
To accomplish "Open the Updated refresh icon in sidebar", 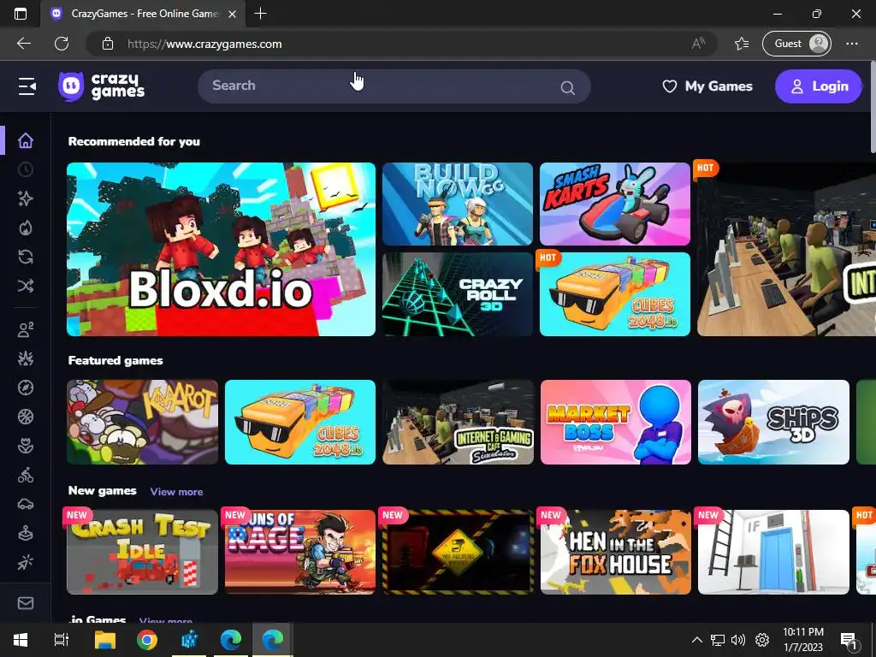I will pyautogui.click(x=26, y=257).
